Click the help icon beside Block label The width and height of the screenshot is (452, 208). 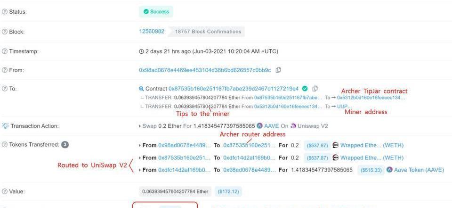[4, 32]
